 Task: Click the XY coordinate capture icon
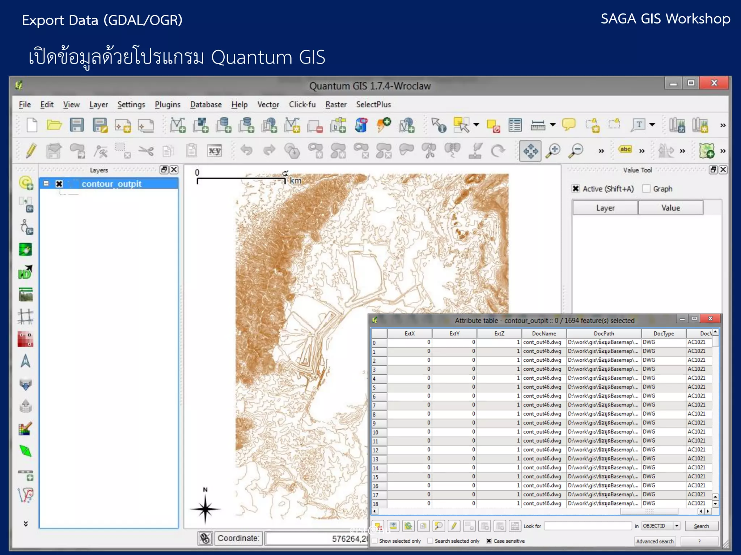[215, 151]
